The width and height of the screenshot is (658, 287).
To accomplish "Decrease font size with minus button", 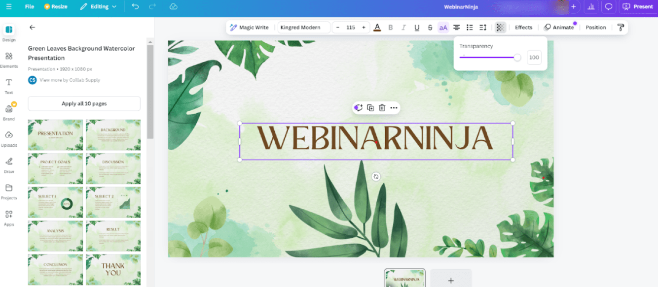I will (338, 28).
